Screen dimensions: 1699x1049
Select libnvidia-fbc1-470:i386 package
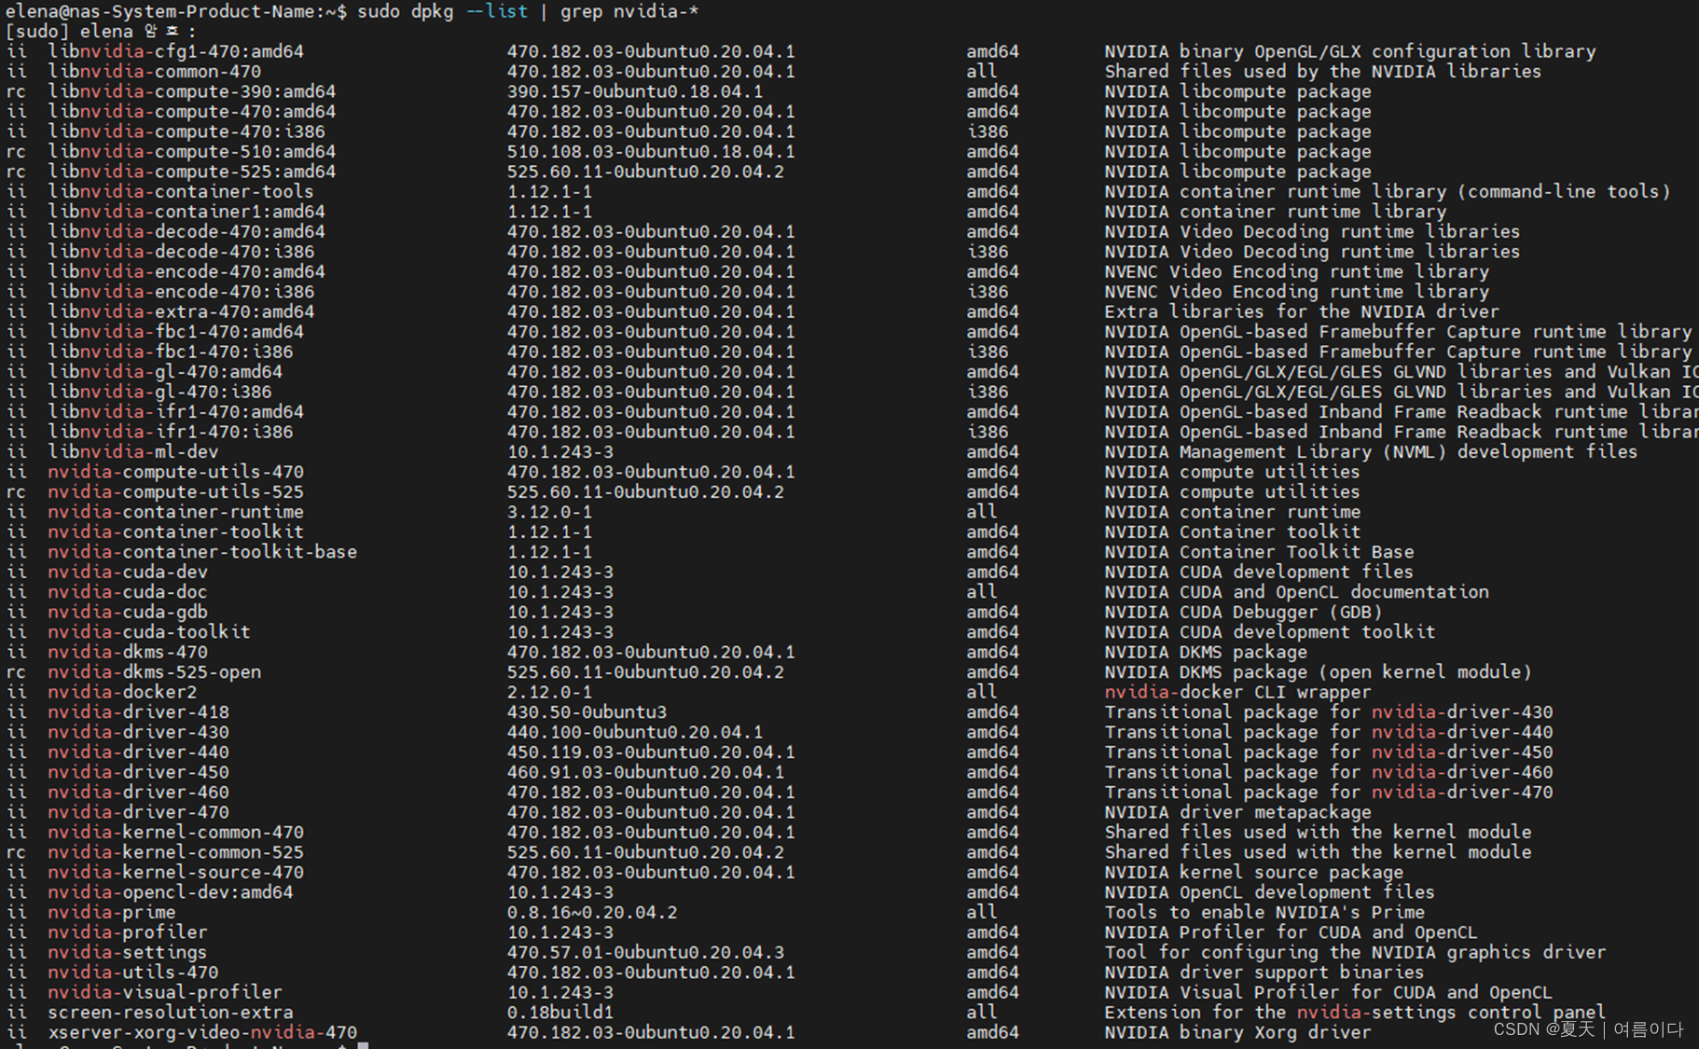(171, 352)
